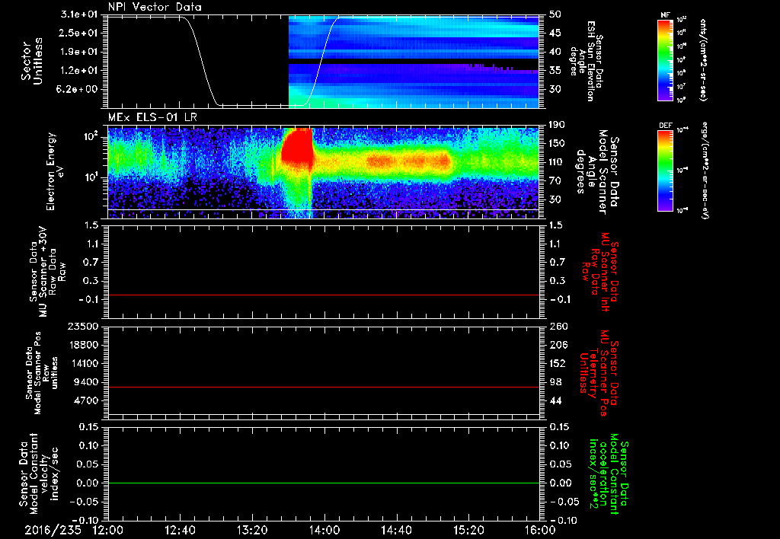Viewport: 780px width, 539px height.
Task: Click the NF colorbar title
Action: click(x=665, y=15)
